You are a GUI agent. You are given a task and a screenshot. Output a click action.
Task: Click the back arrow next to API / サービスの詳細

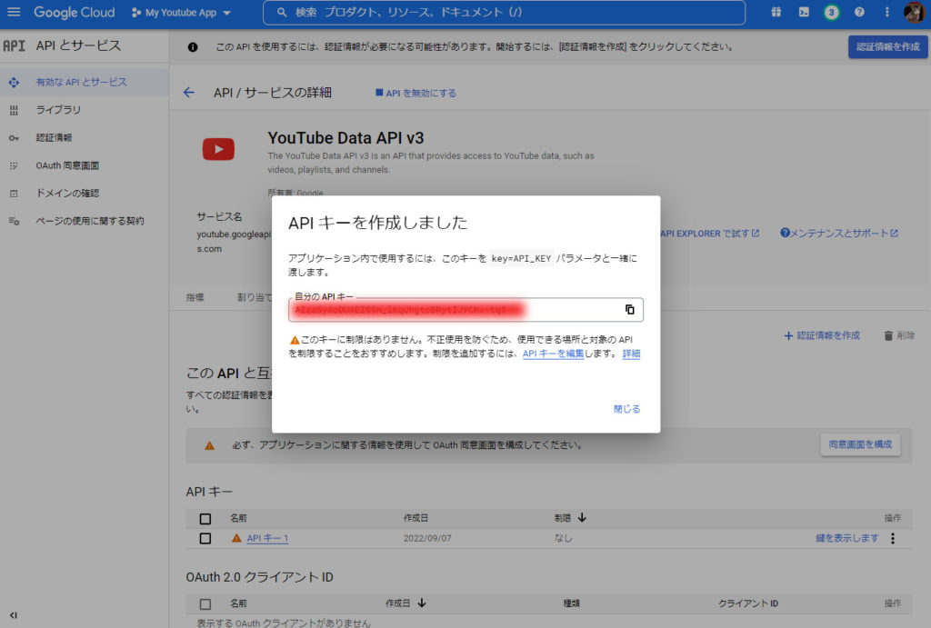(x=189, y=93)
